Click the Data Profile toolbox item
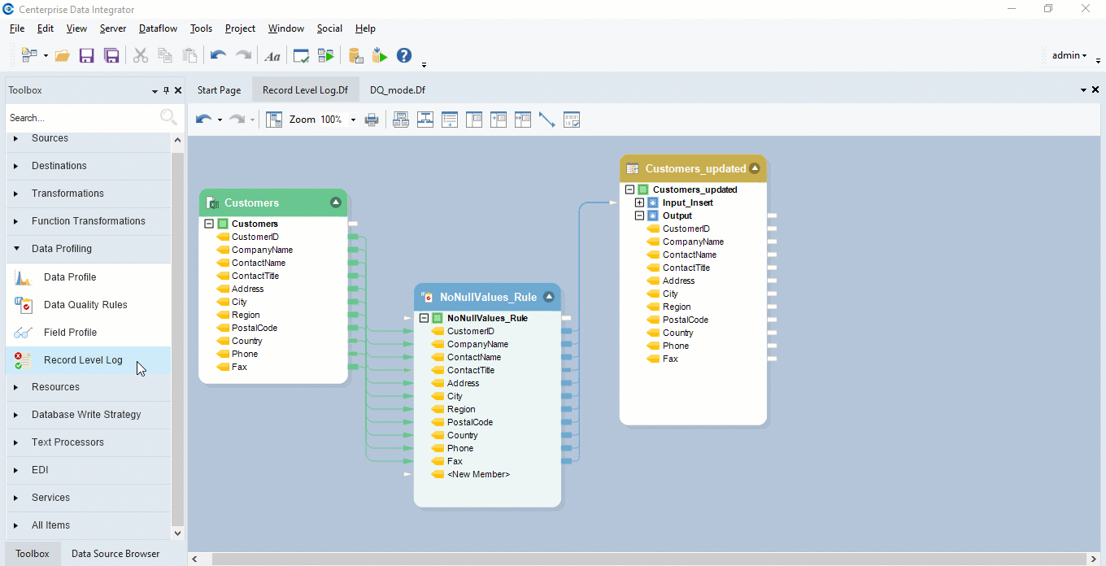This screenshot has height=566, width=1106. tap(70, 277)
